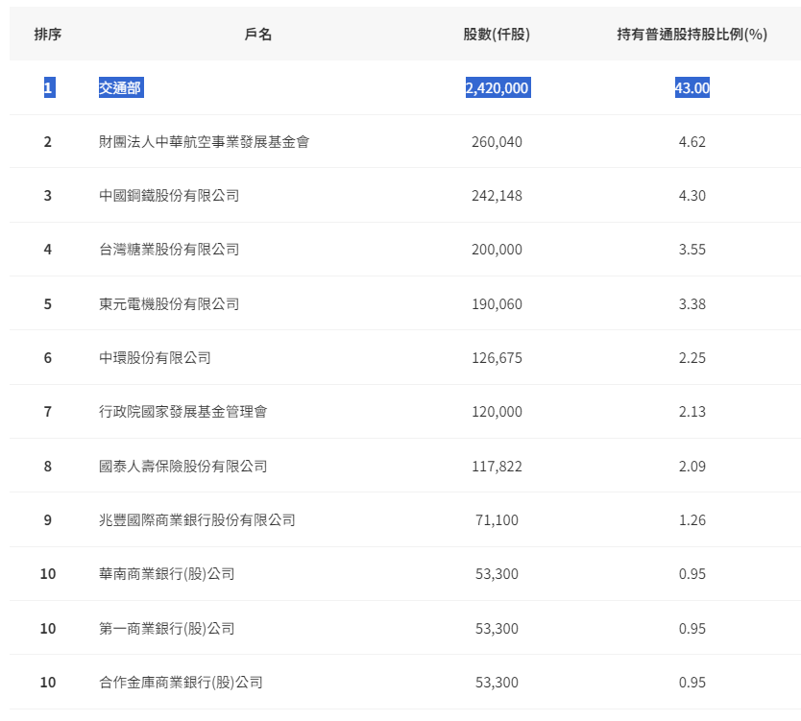The width and height of the screenshot is (801, 721).
Task: Click the share count 190,060
Action: coord(497,303)
